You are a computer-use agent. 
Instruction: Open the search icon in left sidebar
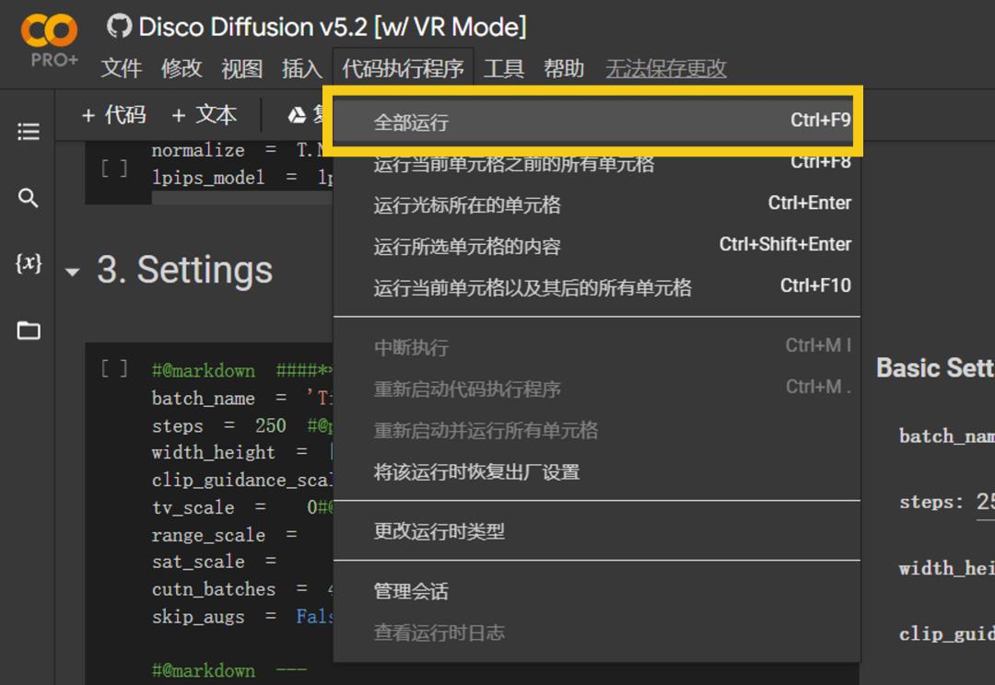28,198
